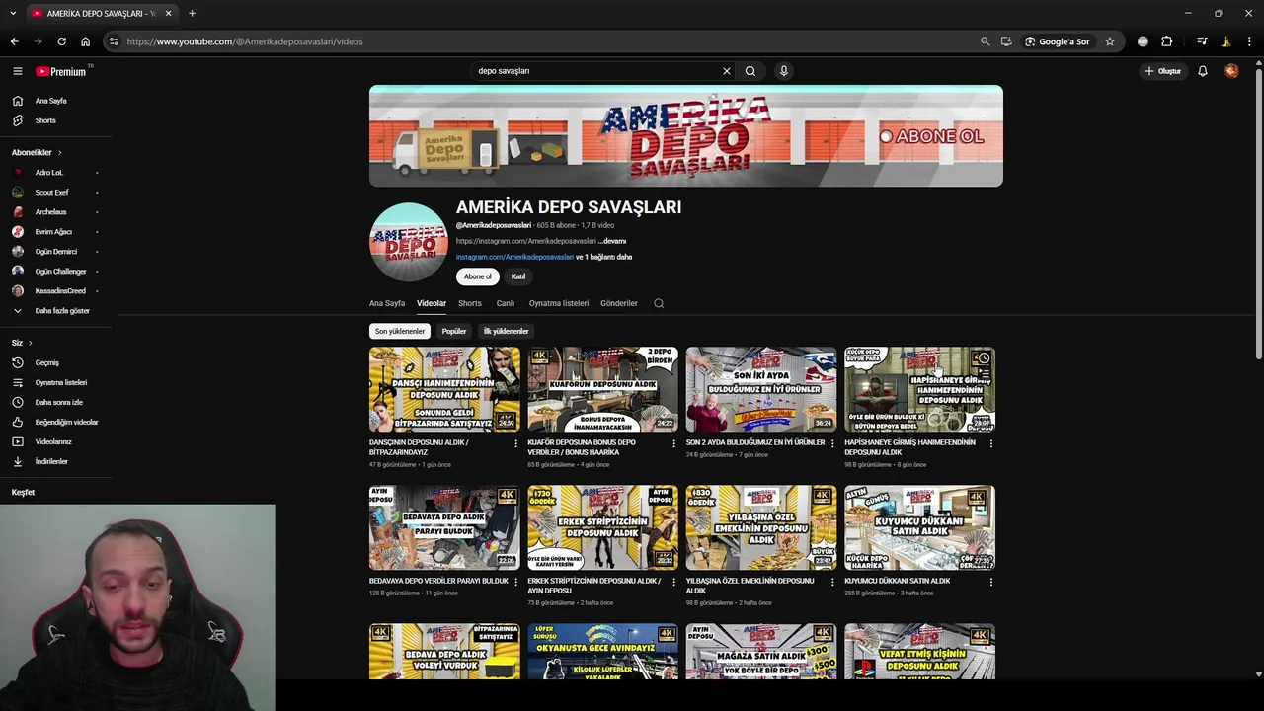
Task: Click the browser back arrow
Action: pos(14,41)
